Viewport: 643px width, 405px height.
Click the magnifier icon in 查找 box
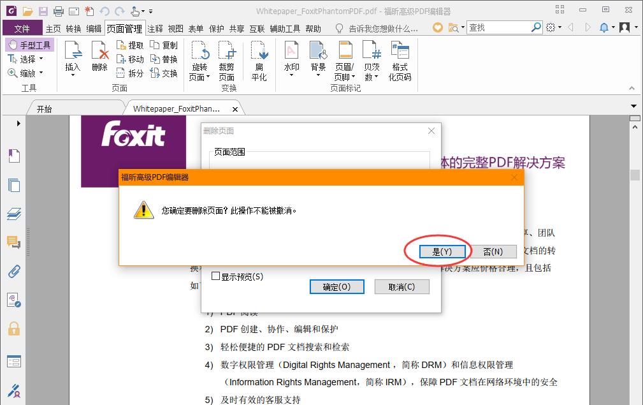[x=536, y=27]
